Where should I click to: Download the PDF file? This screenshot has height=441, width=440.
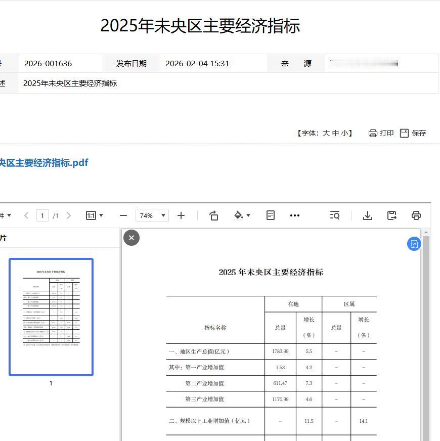click(367, 215)
